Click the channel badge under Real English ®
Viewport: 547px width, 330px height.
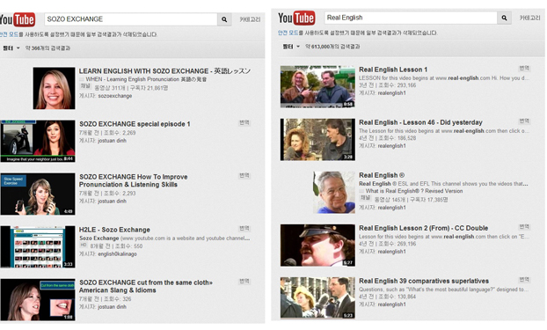click(x=365, y=198)
